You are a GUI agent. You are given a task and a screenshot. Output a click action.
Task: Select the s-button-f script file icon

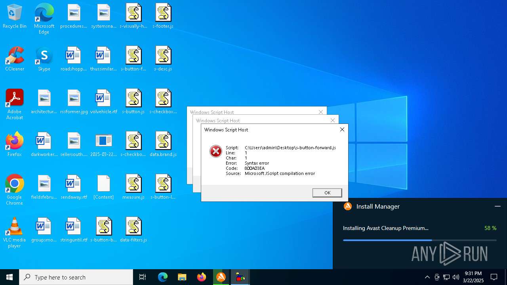133,59
